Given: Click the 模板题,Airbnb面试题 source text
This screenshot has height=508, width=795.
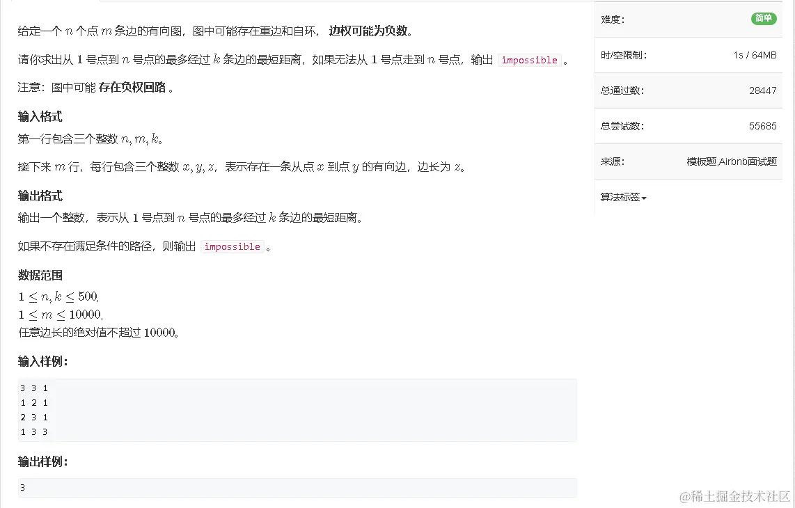Looking at the screenshot, I should click(732, 161).
